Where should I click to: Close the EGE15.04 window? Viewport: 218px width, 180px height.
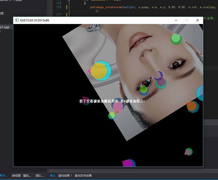(197, 20)
